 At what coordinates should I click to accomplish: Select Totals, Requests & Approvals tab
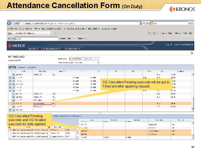coord(66,116)
